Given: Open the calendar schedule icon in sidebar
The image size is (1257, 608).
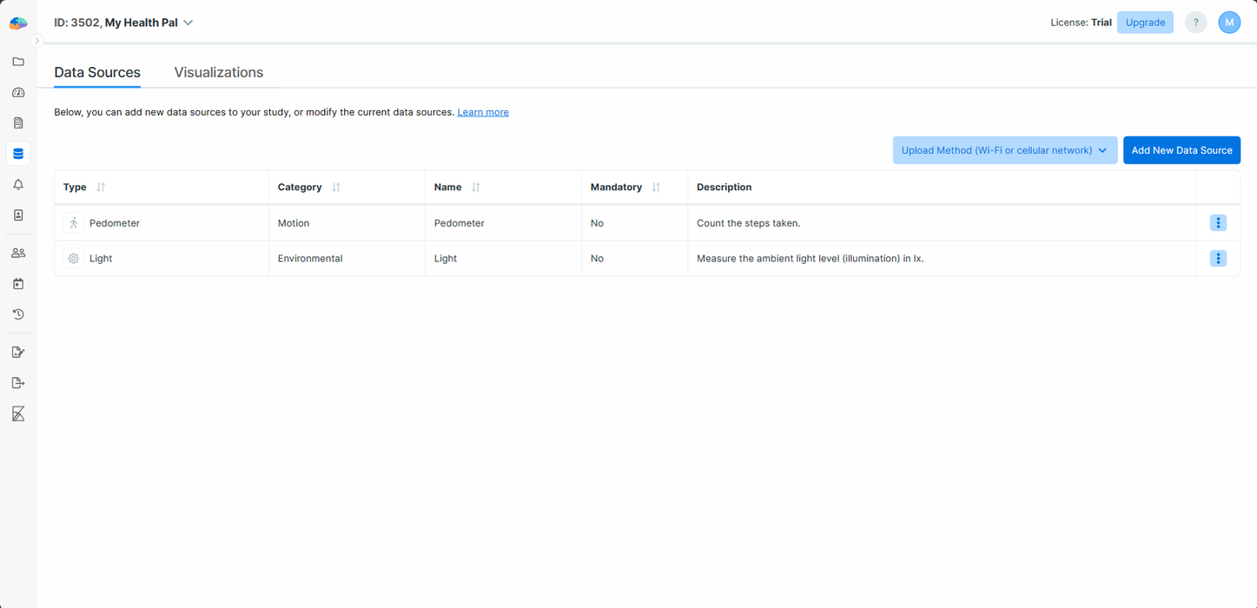Looking at the screenshot, I should [x=18, y=283].
